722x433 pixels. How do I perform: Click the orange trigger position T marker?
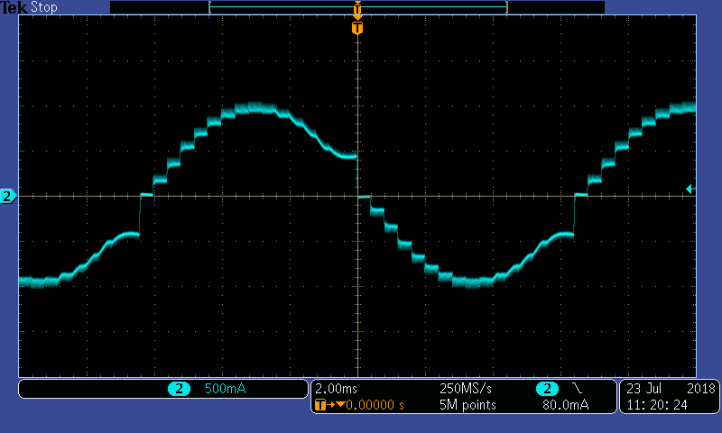point(357,28)
